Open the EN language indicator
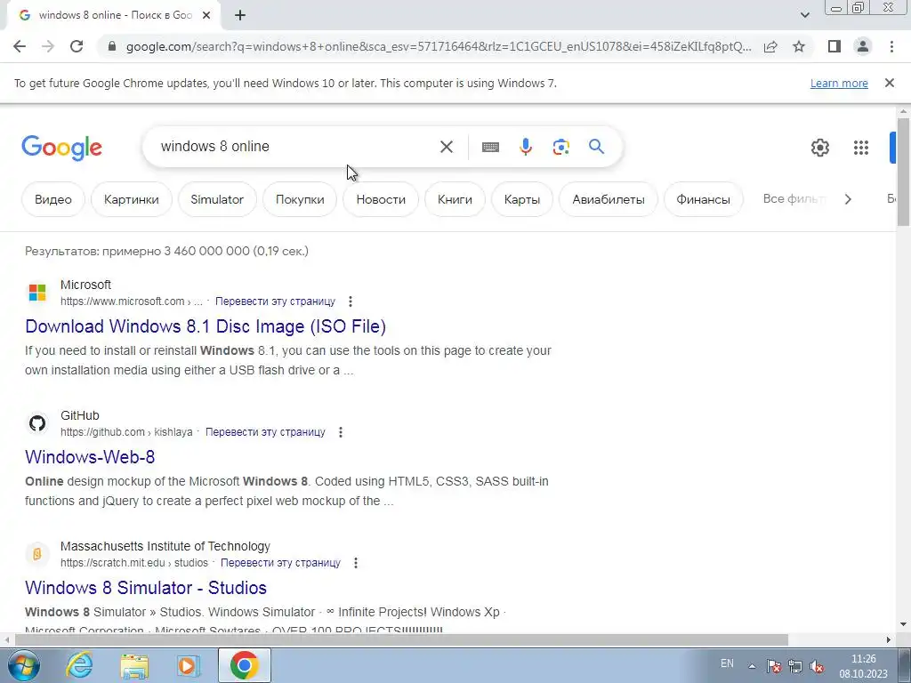911x683 pixels. point(727,663)
